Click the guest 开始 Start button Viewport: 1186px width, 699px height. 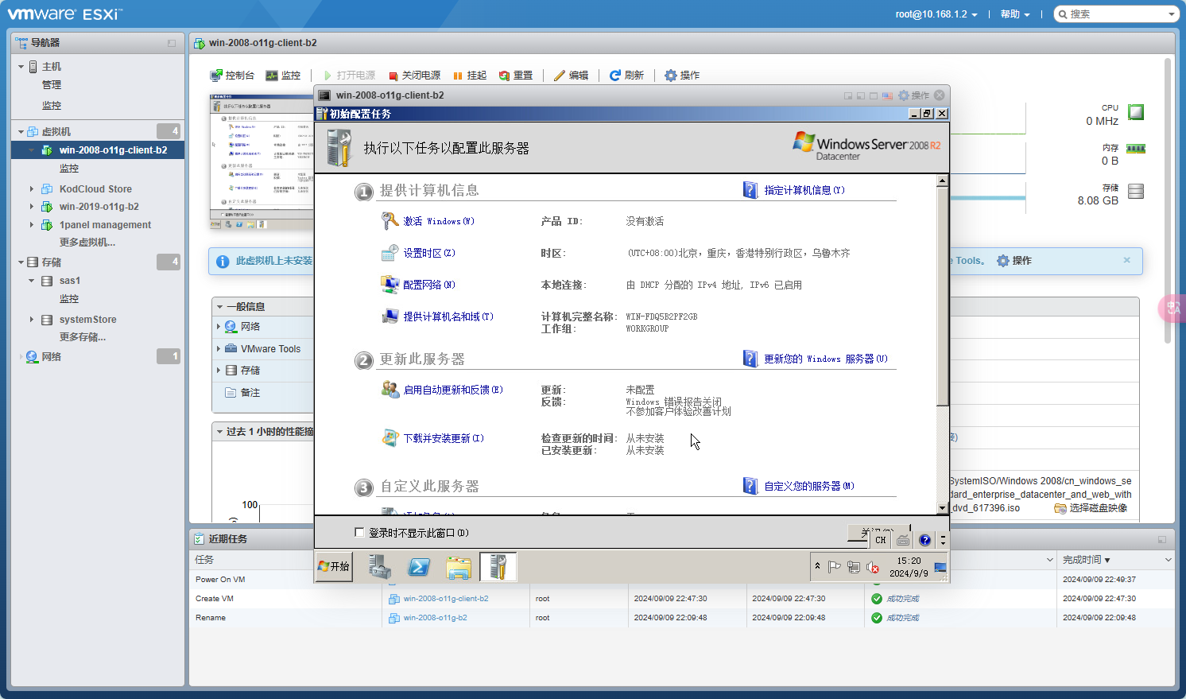[x=334, y=567]
